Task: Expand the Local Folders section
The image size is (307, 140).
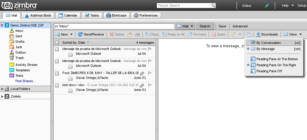Action: click(x=2, y=89)
